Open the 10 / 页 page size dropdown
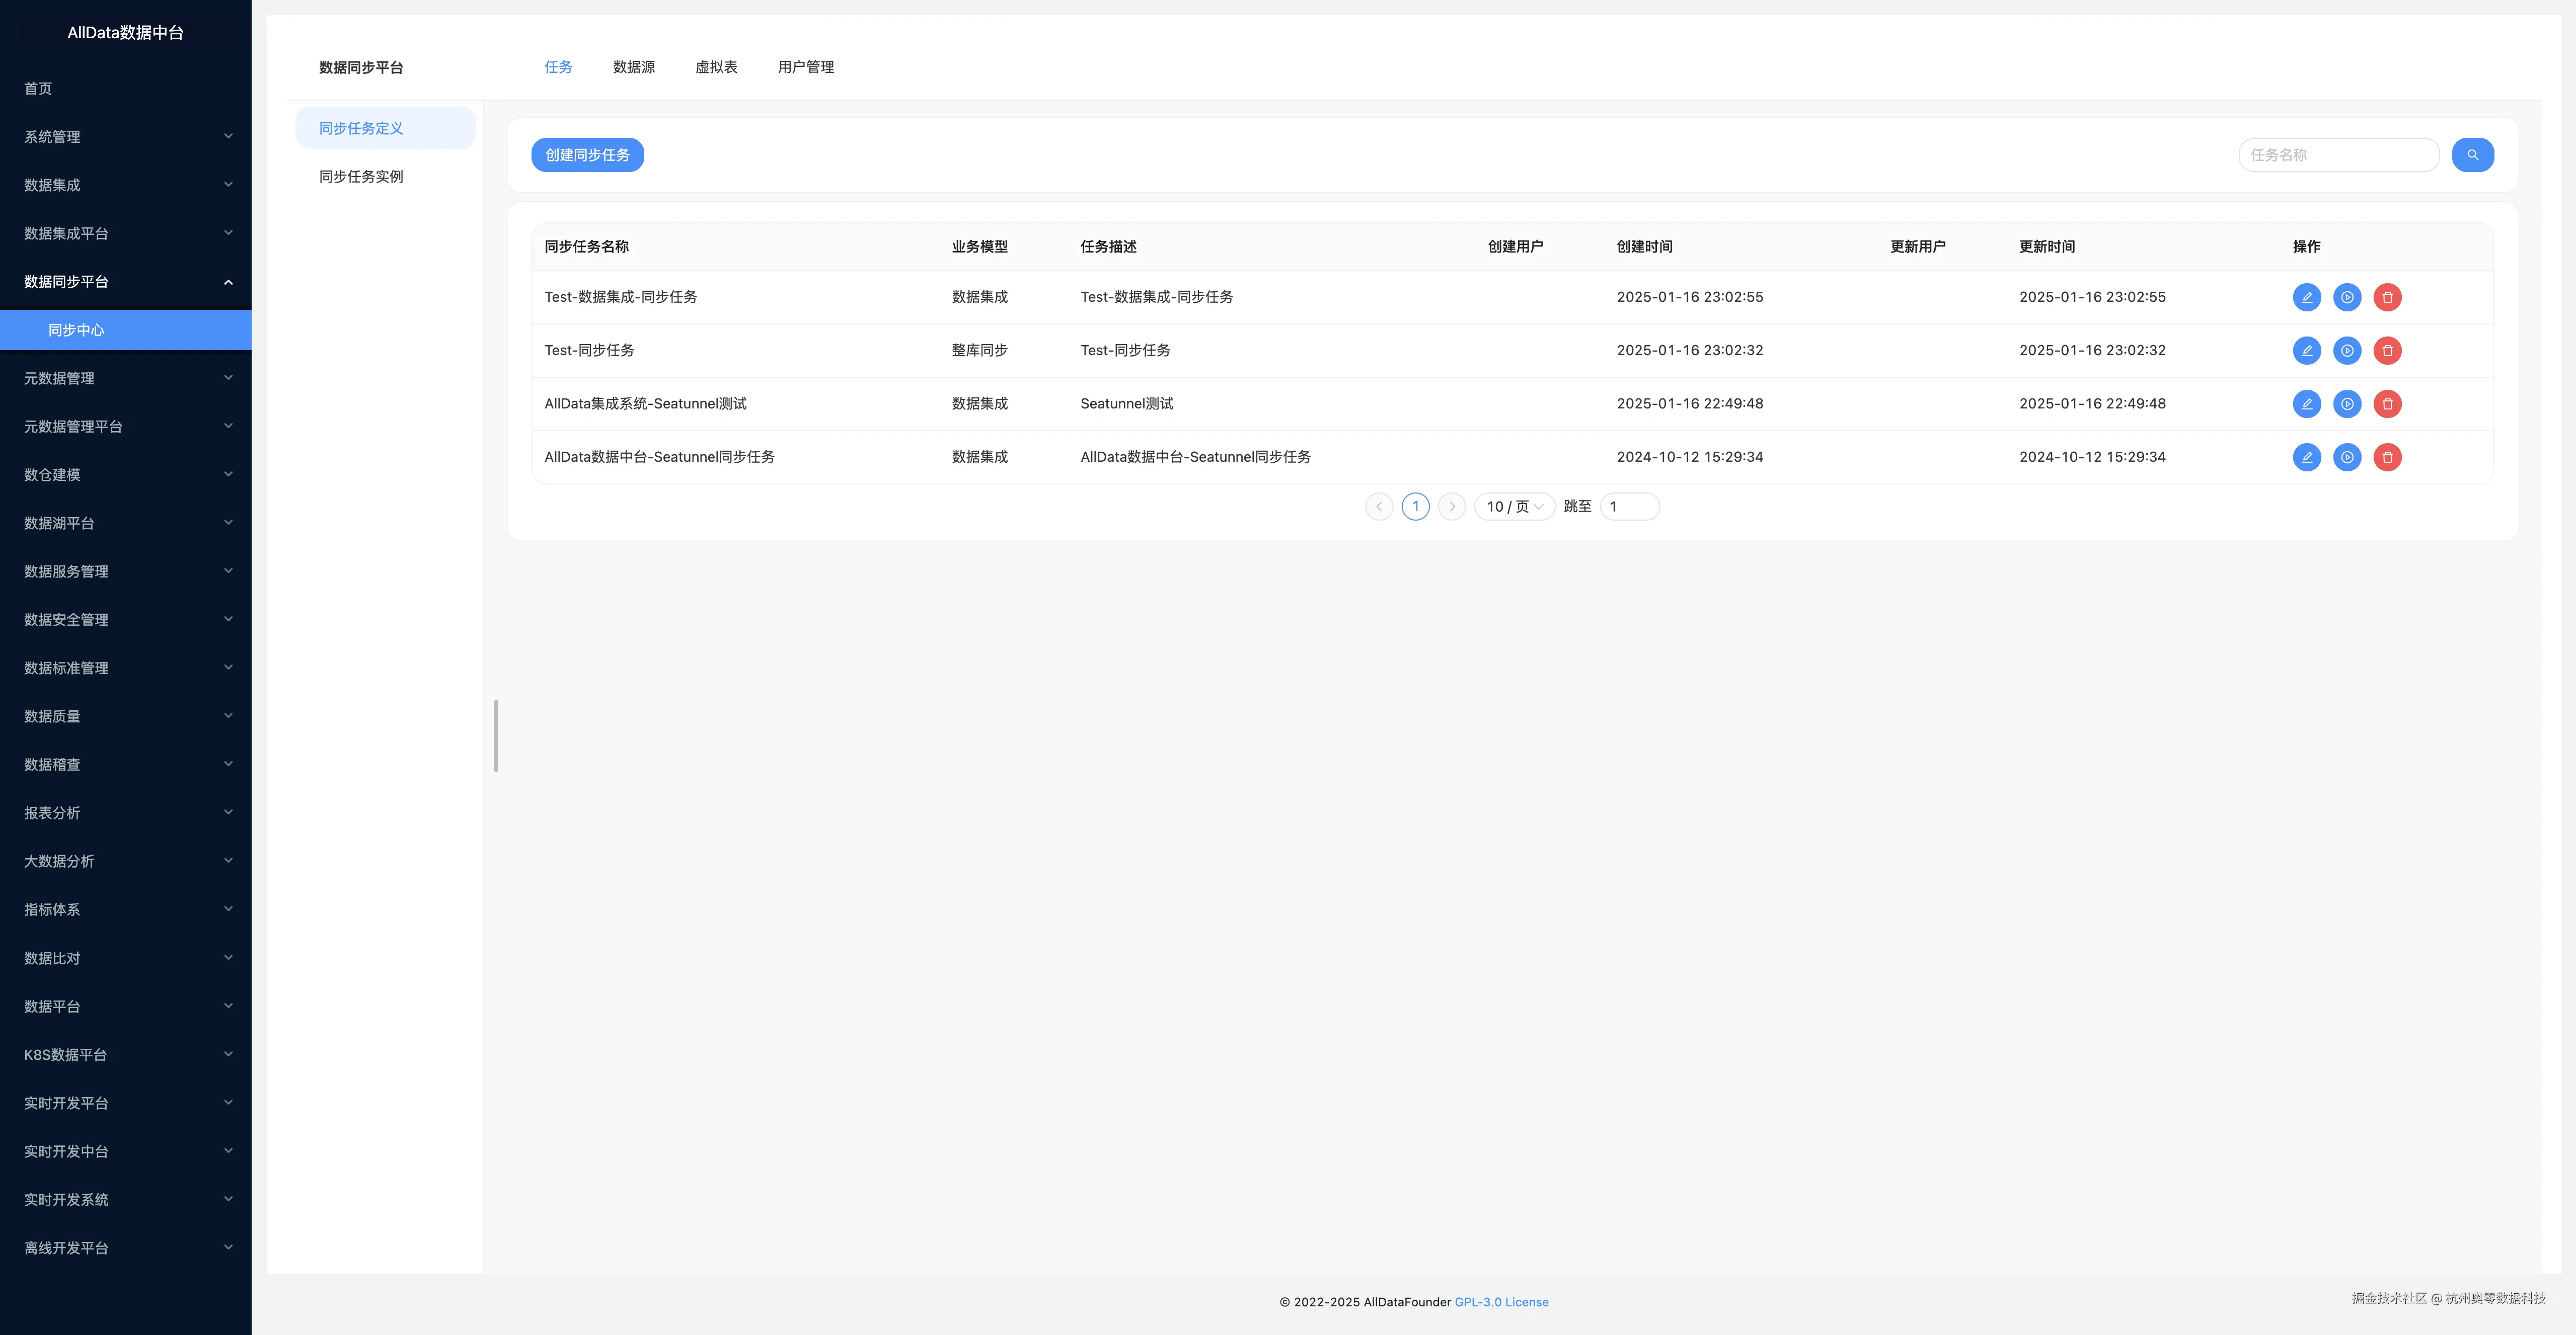 pyautogui.click(x=1514, y=507)
